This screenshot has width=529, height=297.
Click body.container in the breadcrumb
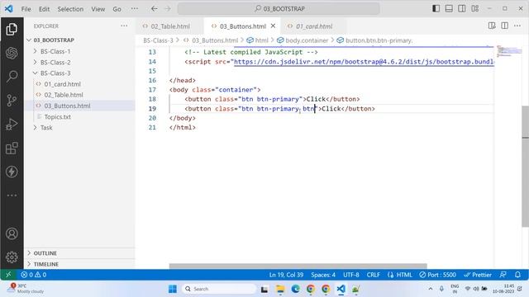(307, 40)
